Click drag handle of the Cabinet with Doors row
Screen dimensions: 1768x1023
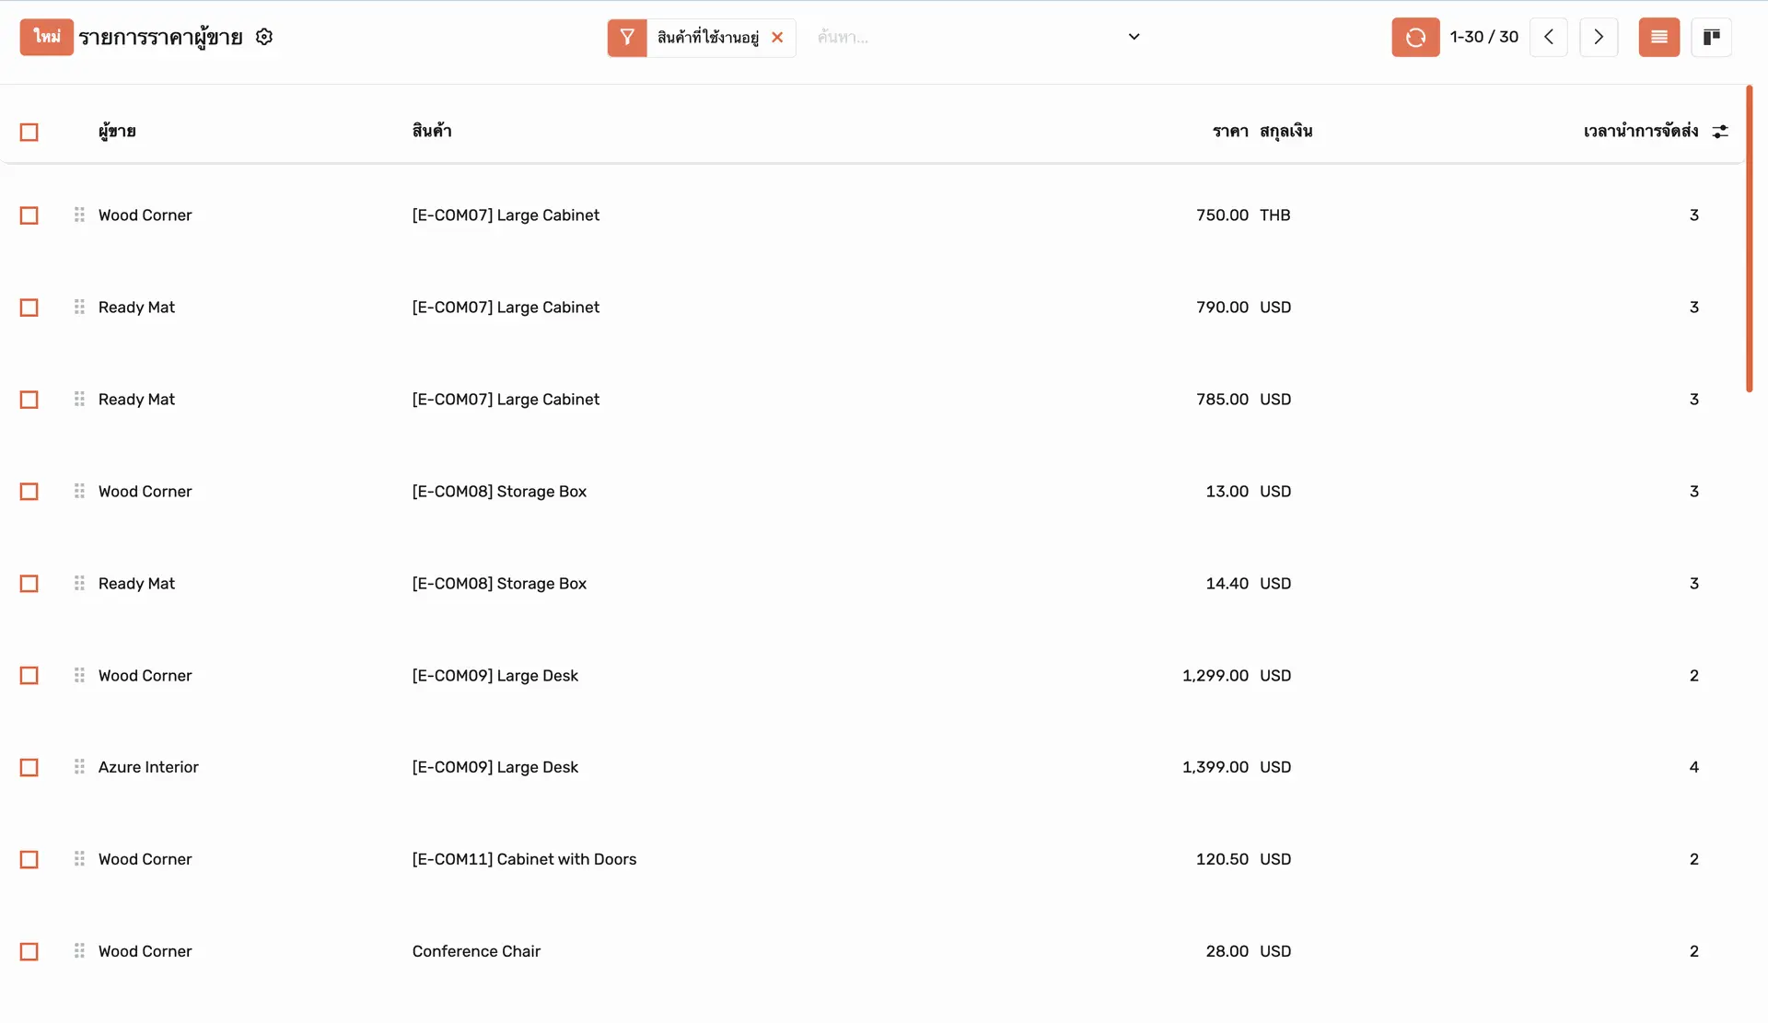point(79,858)
